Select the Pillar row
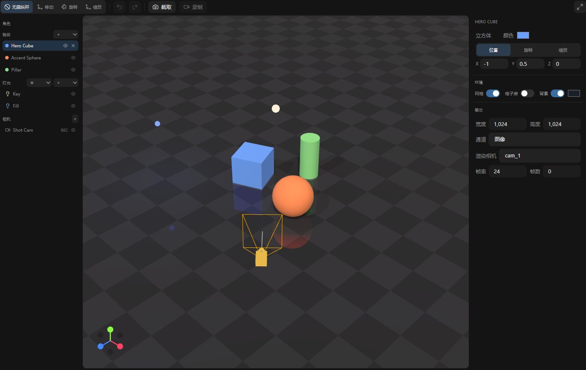The height and width of the screenshot is (370, 586). coord(41,70)
